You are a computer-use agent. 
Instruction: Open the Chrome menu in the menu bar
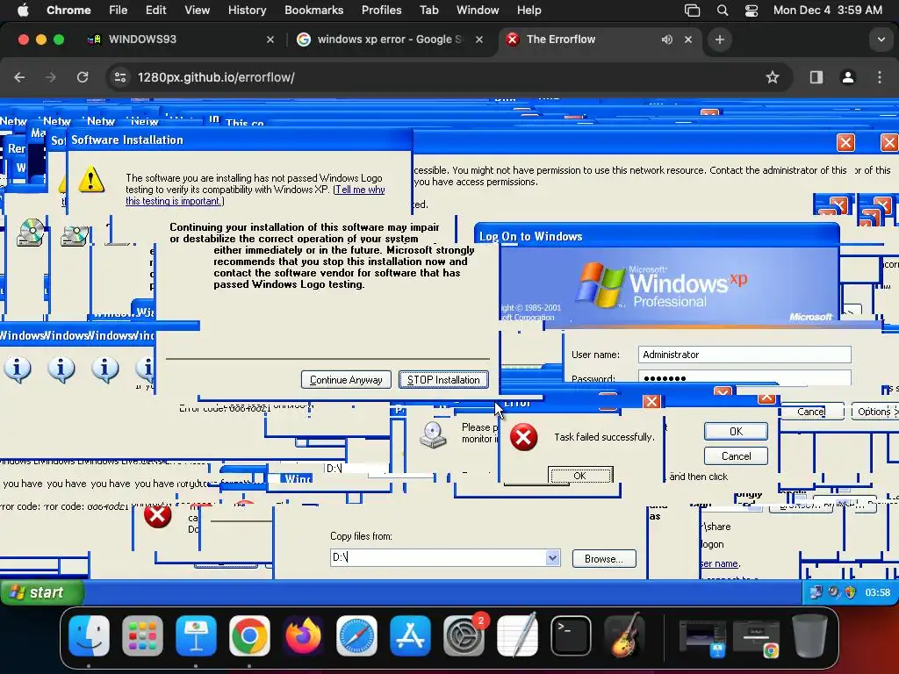click(68, 10)
